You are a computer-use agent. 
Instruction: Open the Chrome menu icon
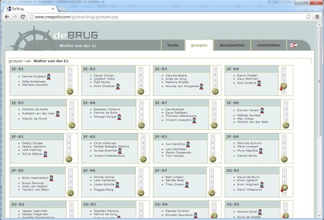[317, 17]
